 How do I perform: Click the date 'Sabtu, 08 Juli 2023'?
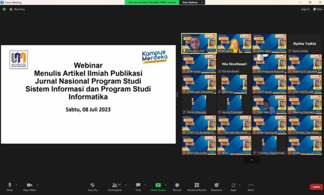88,109
